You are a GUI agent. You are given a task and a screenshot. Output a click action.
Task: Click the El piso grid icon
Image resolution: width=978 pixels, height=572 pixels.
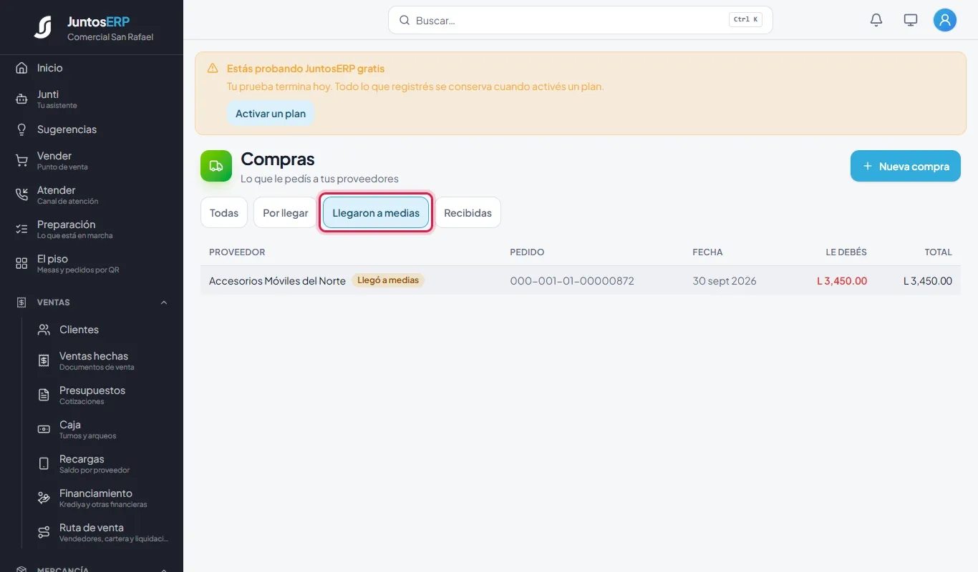tap(21, 264)
